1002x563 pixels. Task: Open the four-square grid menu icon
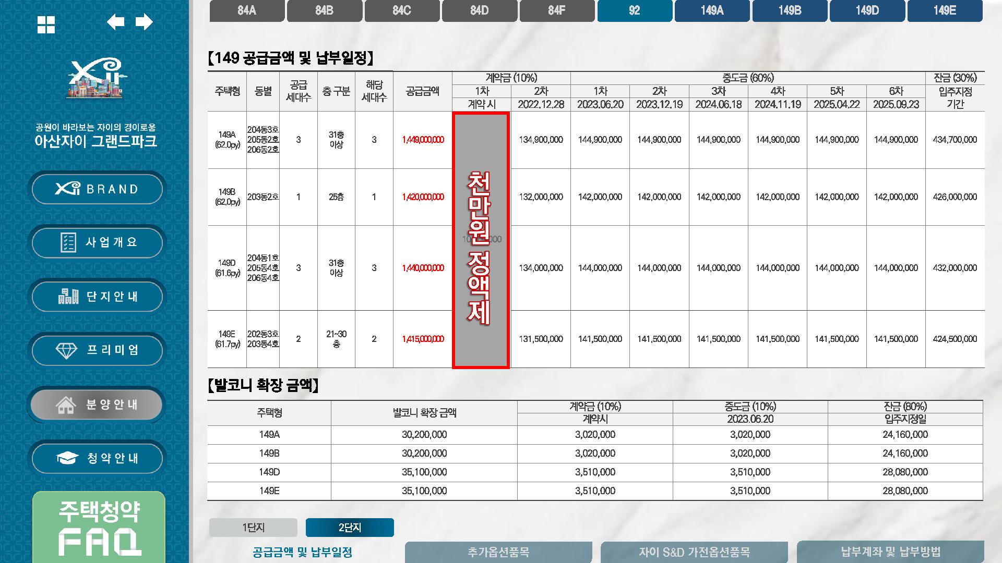click(x=46, y=25)
